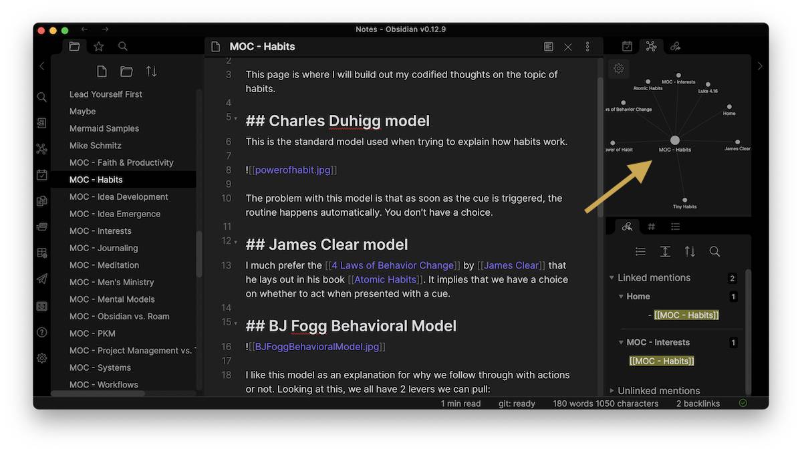Open MOC - Faith & Productivity note
The image size is (802, 453).
122,162
